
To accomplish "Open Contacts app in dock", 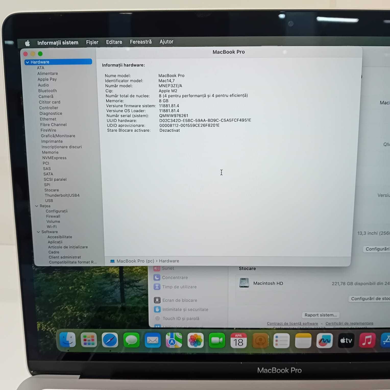I will [x=260, y=340].
